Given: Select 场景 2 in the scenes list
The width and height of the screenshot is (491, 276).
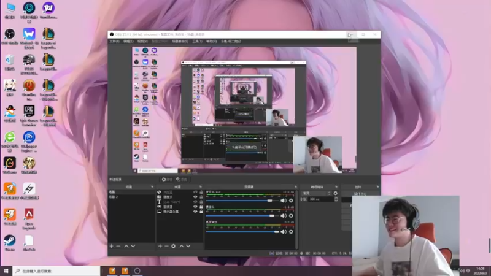Looking at the screenshot, I should click(x=131, y=197).
